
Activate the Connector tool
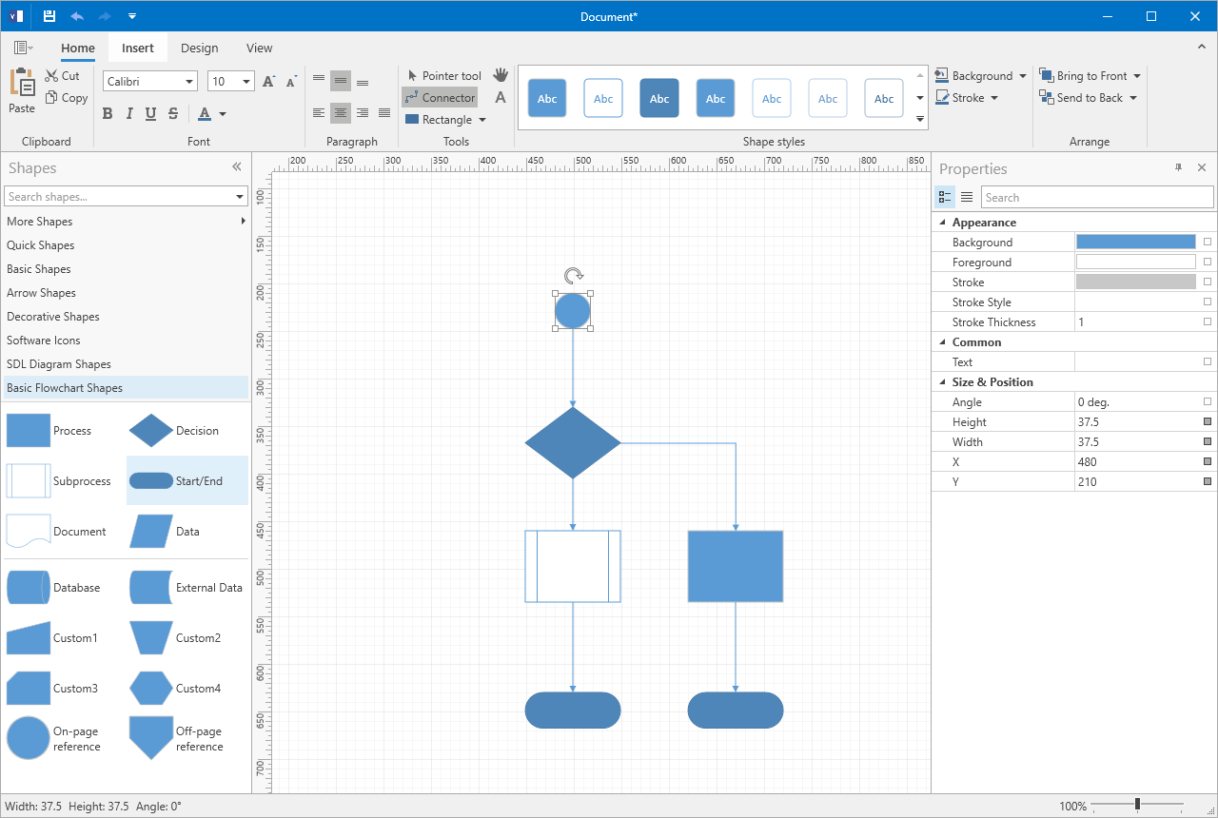pos(440,97)
